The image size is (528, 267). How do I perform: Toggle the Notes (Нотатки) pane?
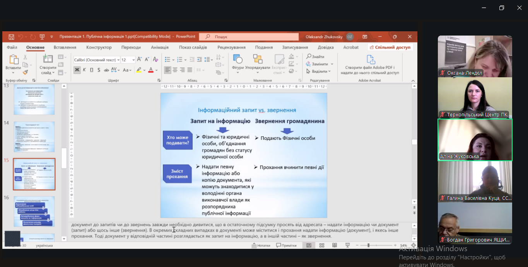(x=261, y=245)
